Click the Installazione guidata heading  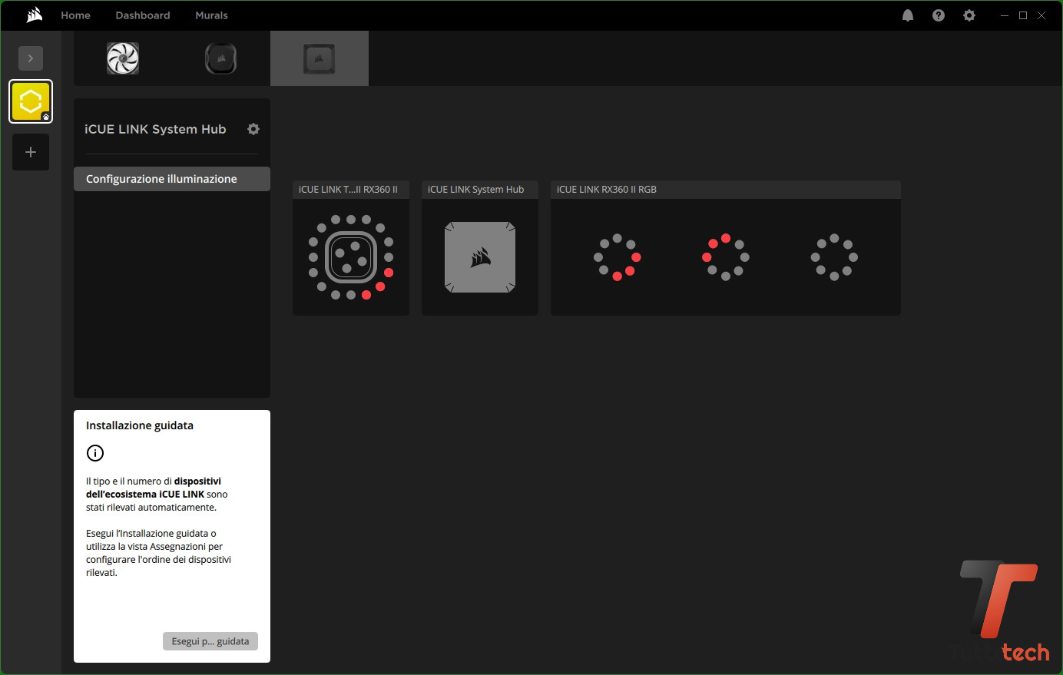click(x=140, y=425)
